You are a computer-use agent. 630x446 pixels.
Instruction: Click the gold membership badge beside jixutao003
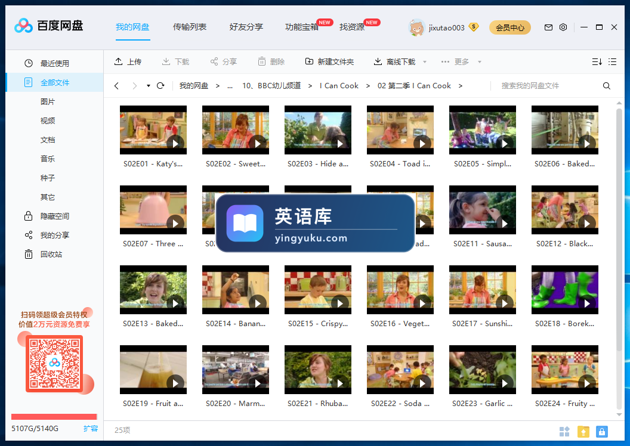(474, 27)
